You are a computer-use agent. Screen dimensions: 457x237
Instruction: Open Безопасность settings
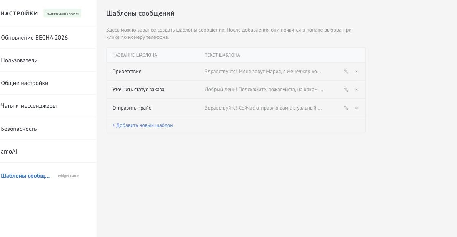pyautogui.click(x=18, y=129)
